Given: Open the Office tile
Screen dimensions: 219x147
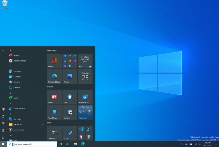Looking at the screenshot, I should coord(55,61).
